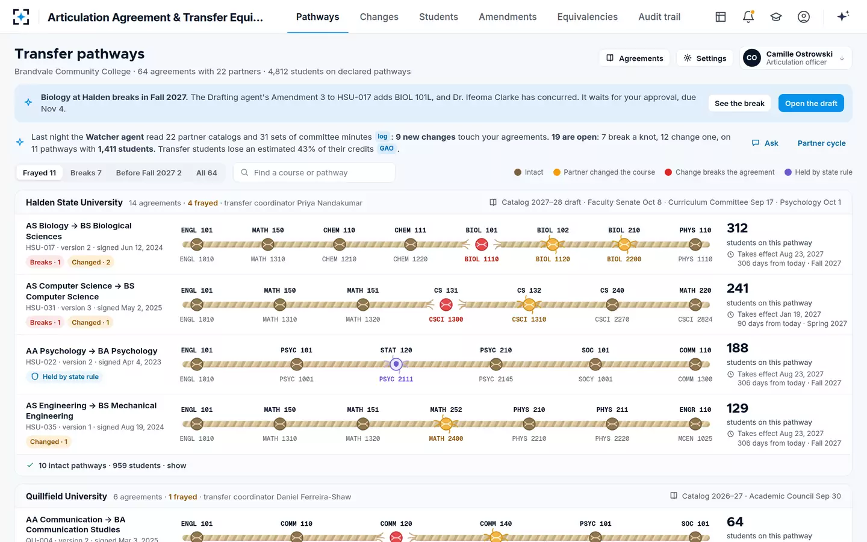
Task: Click the intact knot under CHEM 111
Action: [411, 245]
